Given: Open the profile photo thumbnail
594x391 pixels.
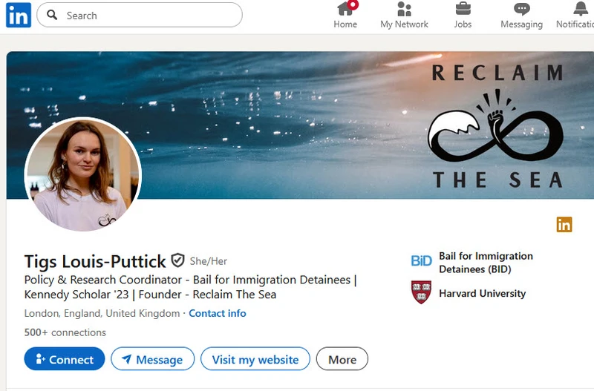Looking at the screenshot, I should coord(82,174).
